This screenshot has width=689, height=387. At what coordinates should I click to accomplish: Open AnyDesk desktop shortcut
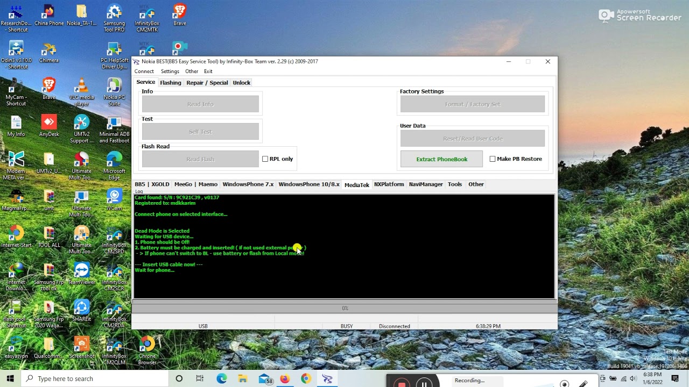(x=49, y=126)
